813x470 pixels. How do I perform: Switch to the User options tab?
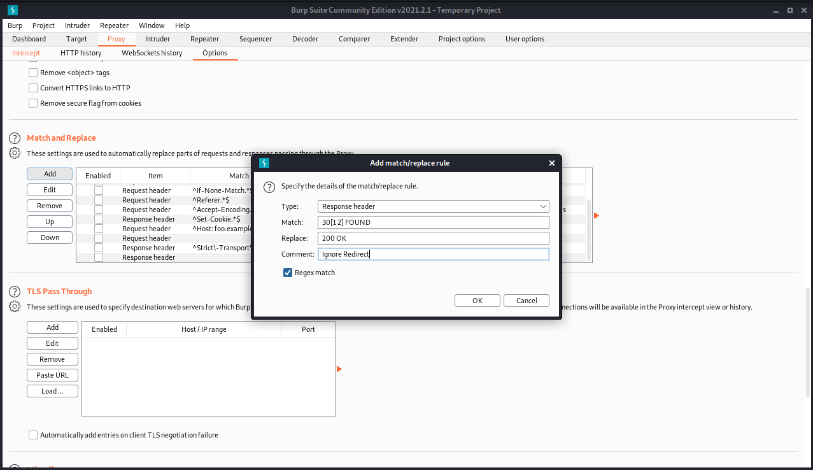click(525, 39)
